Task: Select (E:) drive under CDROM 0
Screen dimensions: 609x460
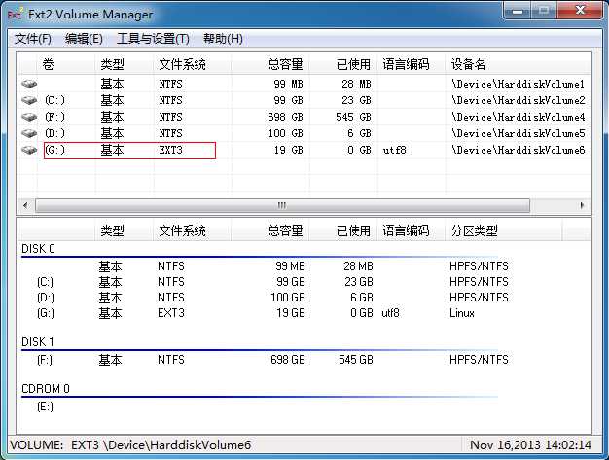Action: click(x=45, y=407)
